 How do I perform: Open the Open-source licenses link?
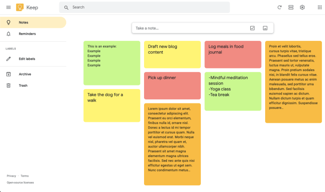tap(20, 183)
